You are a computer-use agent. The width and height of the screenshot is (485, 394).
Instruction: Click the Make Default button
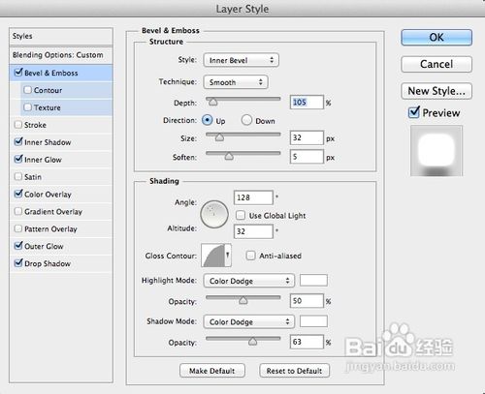[x=212, y=371]
